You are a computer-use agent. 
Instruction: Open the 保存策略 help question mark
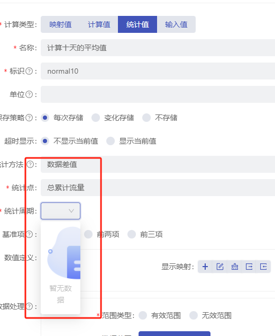click(29, 118)
